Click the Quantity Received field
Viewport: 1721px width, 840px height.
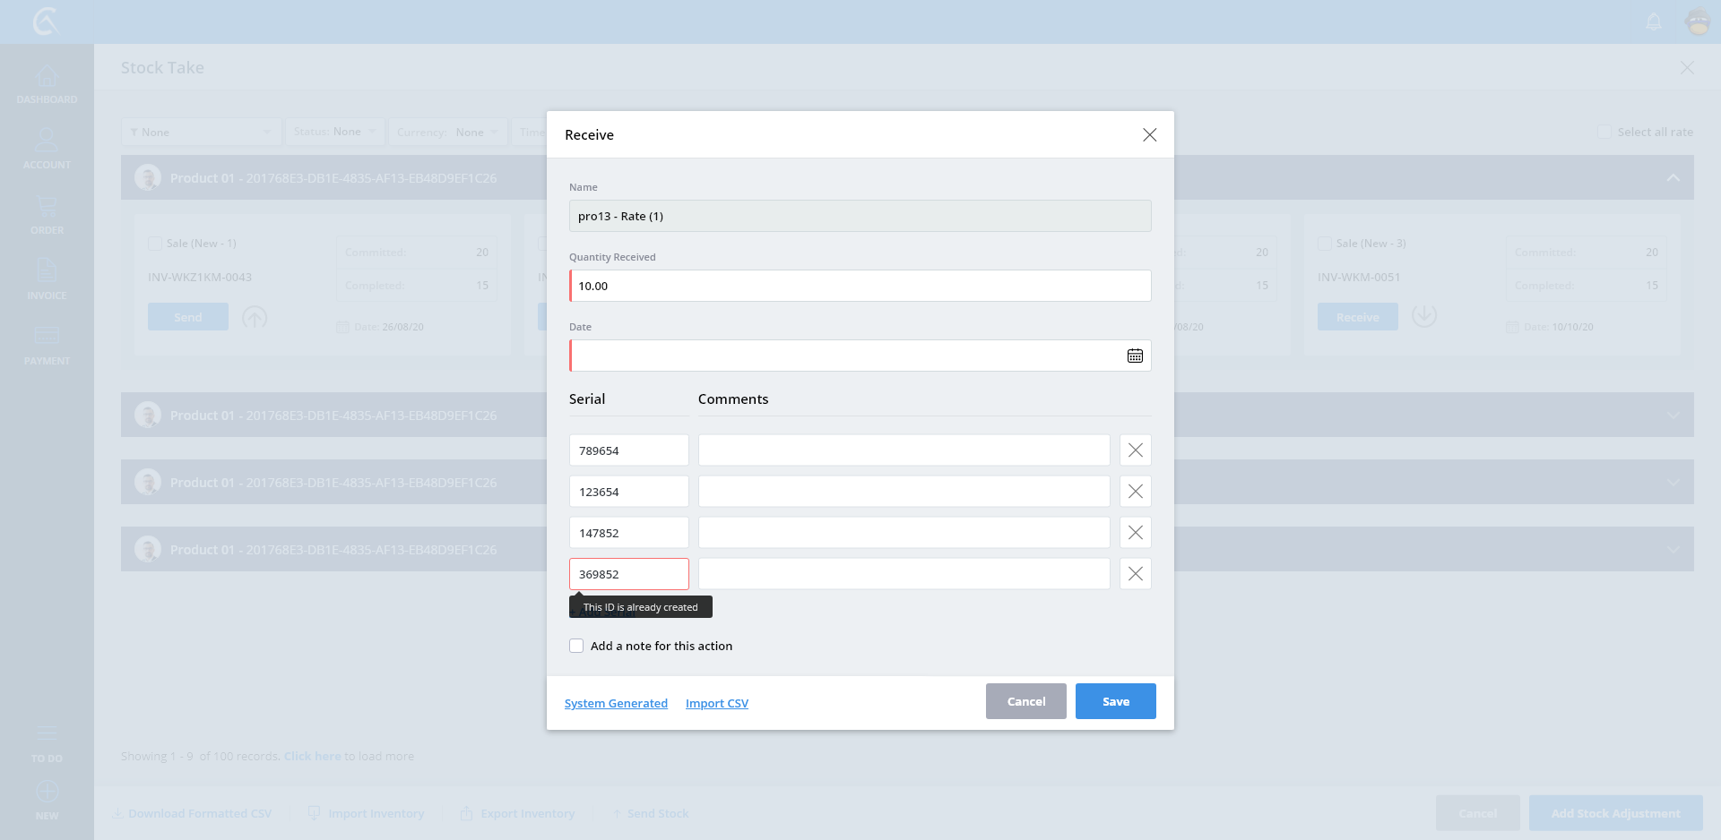(x=860, y=286)
